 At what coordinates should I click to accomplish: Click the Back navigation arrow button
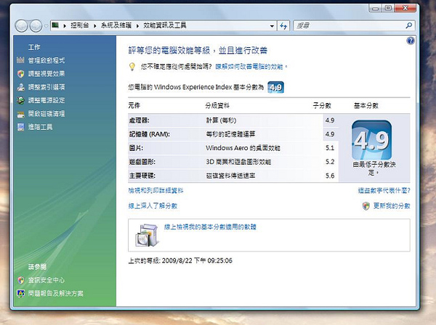pos(21,26)
